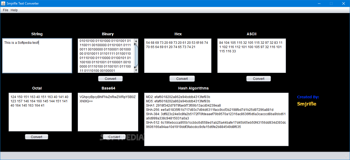This screenshot has height=160, width=350.
Task: Click the SHA1 hash line
Action: [x=183, y=105]
